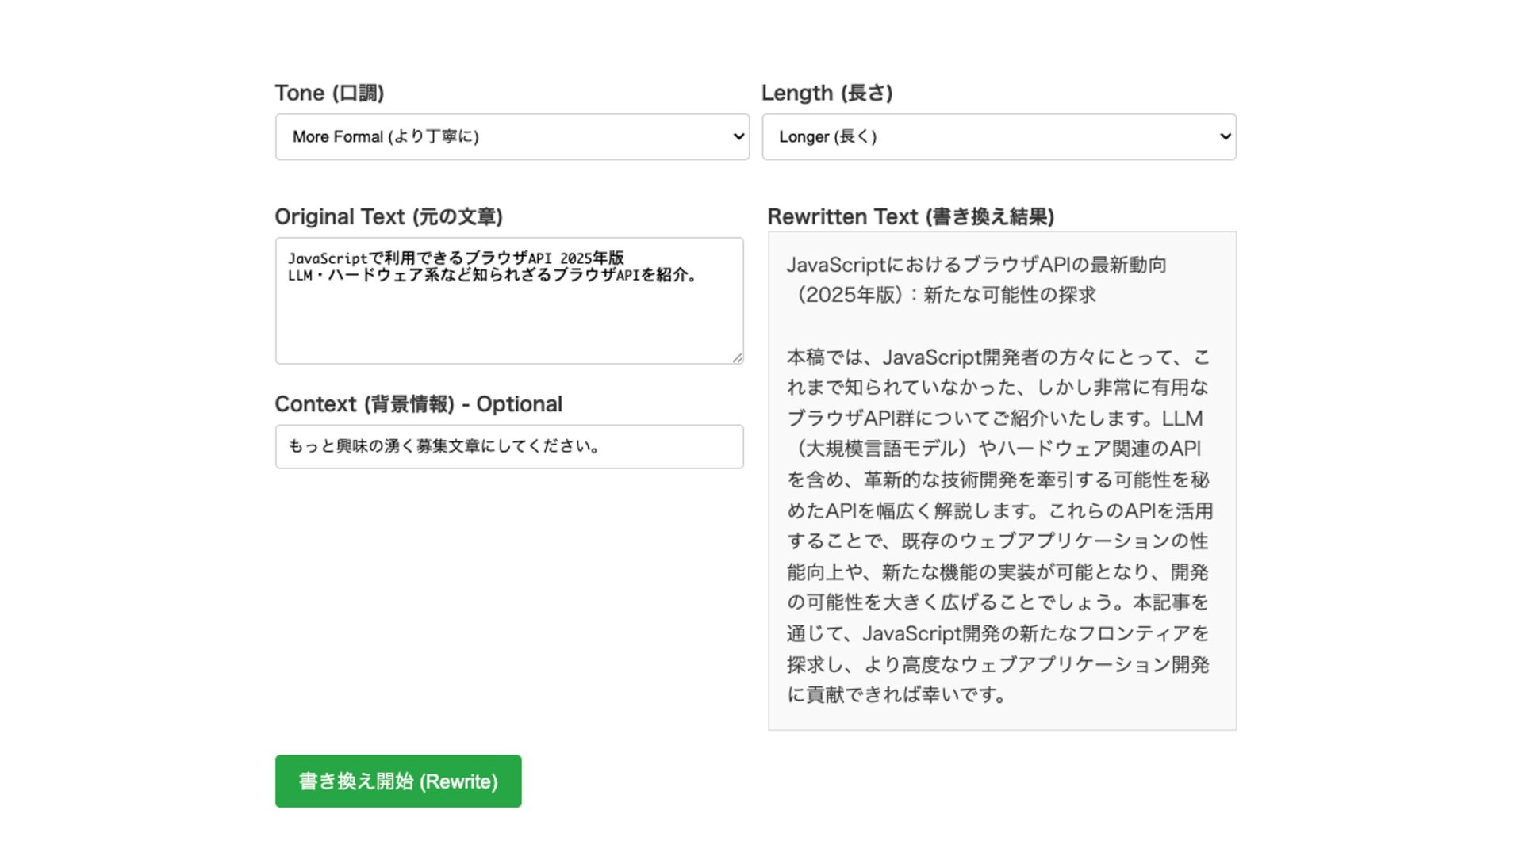Screen dimensions: 1523x856
Task: Click the Length (長さ) label
Action: [x=827, y=93]
